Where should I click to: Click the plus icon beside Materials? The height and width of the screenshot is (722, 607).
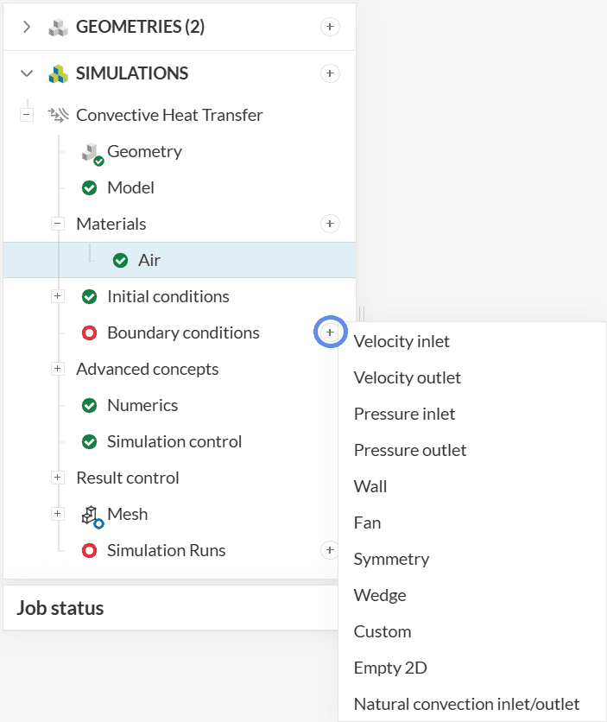click(330, 224)
